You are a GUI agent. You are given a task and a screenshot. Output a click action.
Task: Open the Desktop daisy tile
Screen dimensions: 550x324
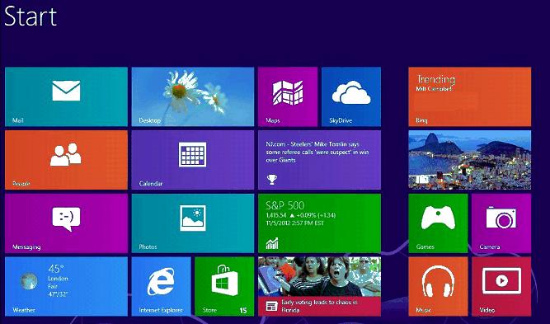click(x=193, y=96)
